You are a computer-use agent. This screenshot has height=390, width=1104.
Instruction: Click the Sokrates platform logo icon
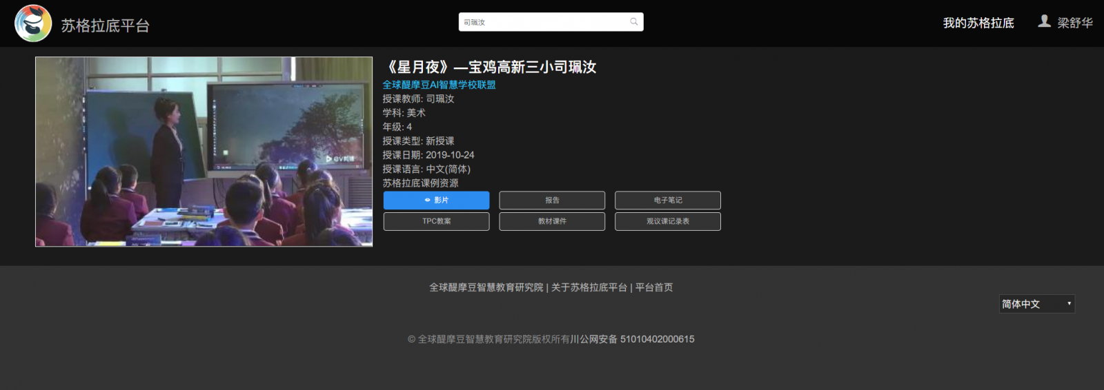33,23
